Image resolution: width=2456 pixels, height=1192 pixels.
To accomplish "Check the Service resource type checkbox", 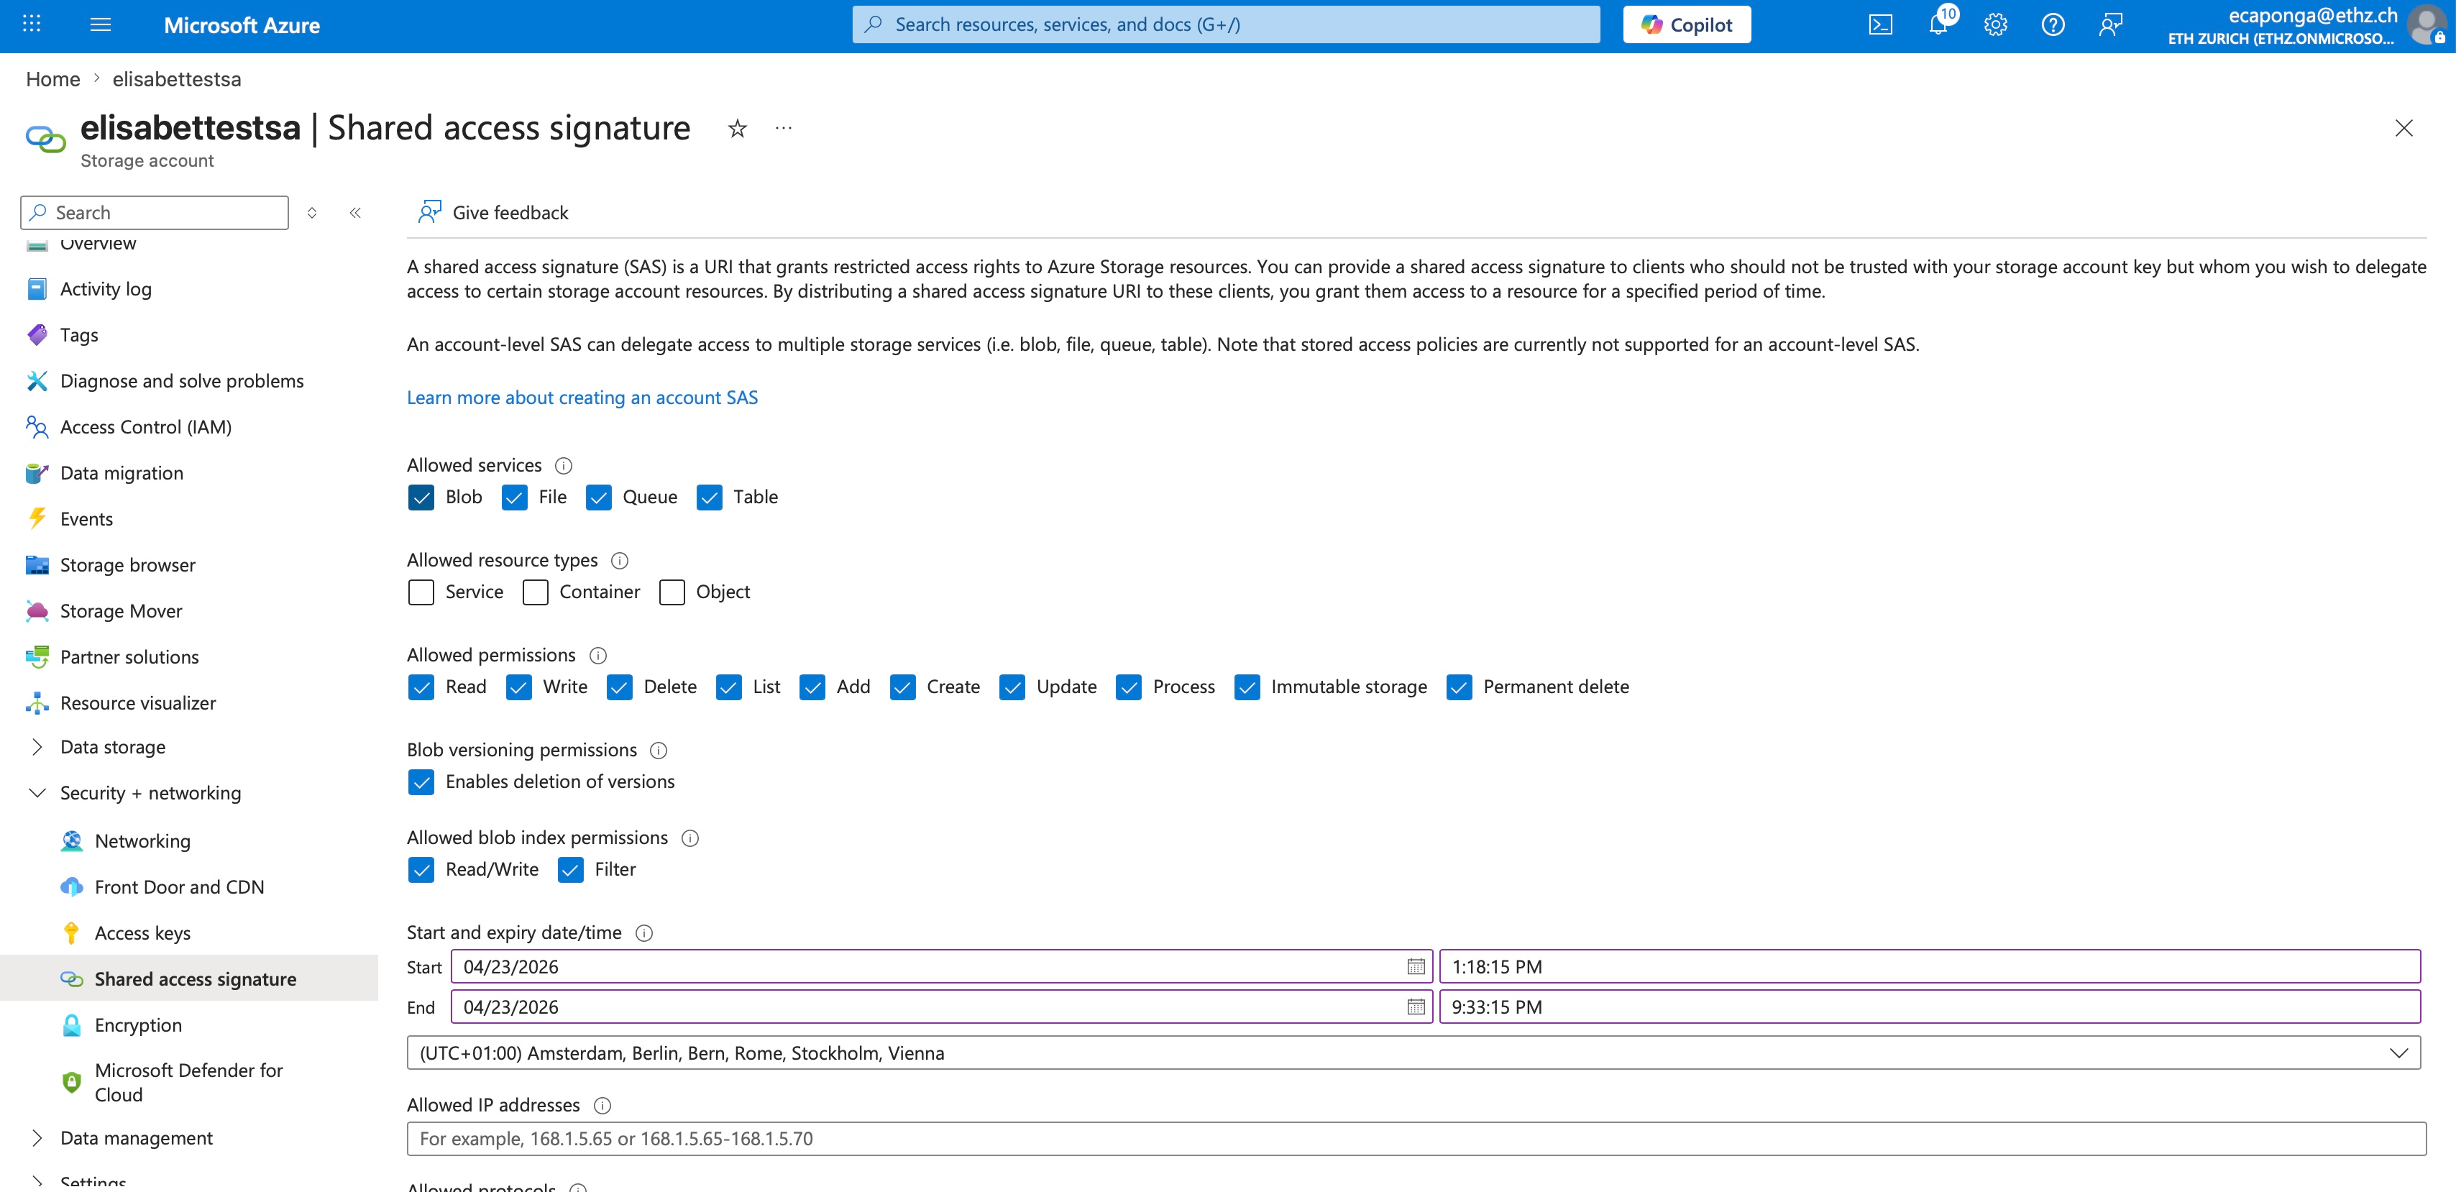I will pyautogui.click(x=421, y=592).
